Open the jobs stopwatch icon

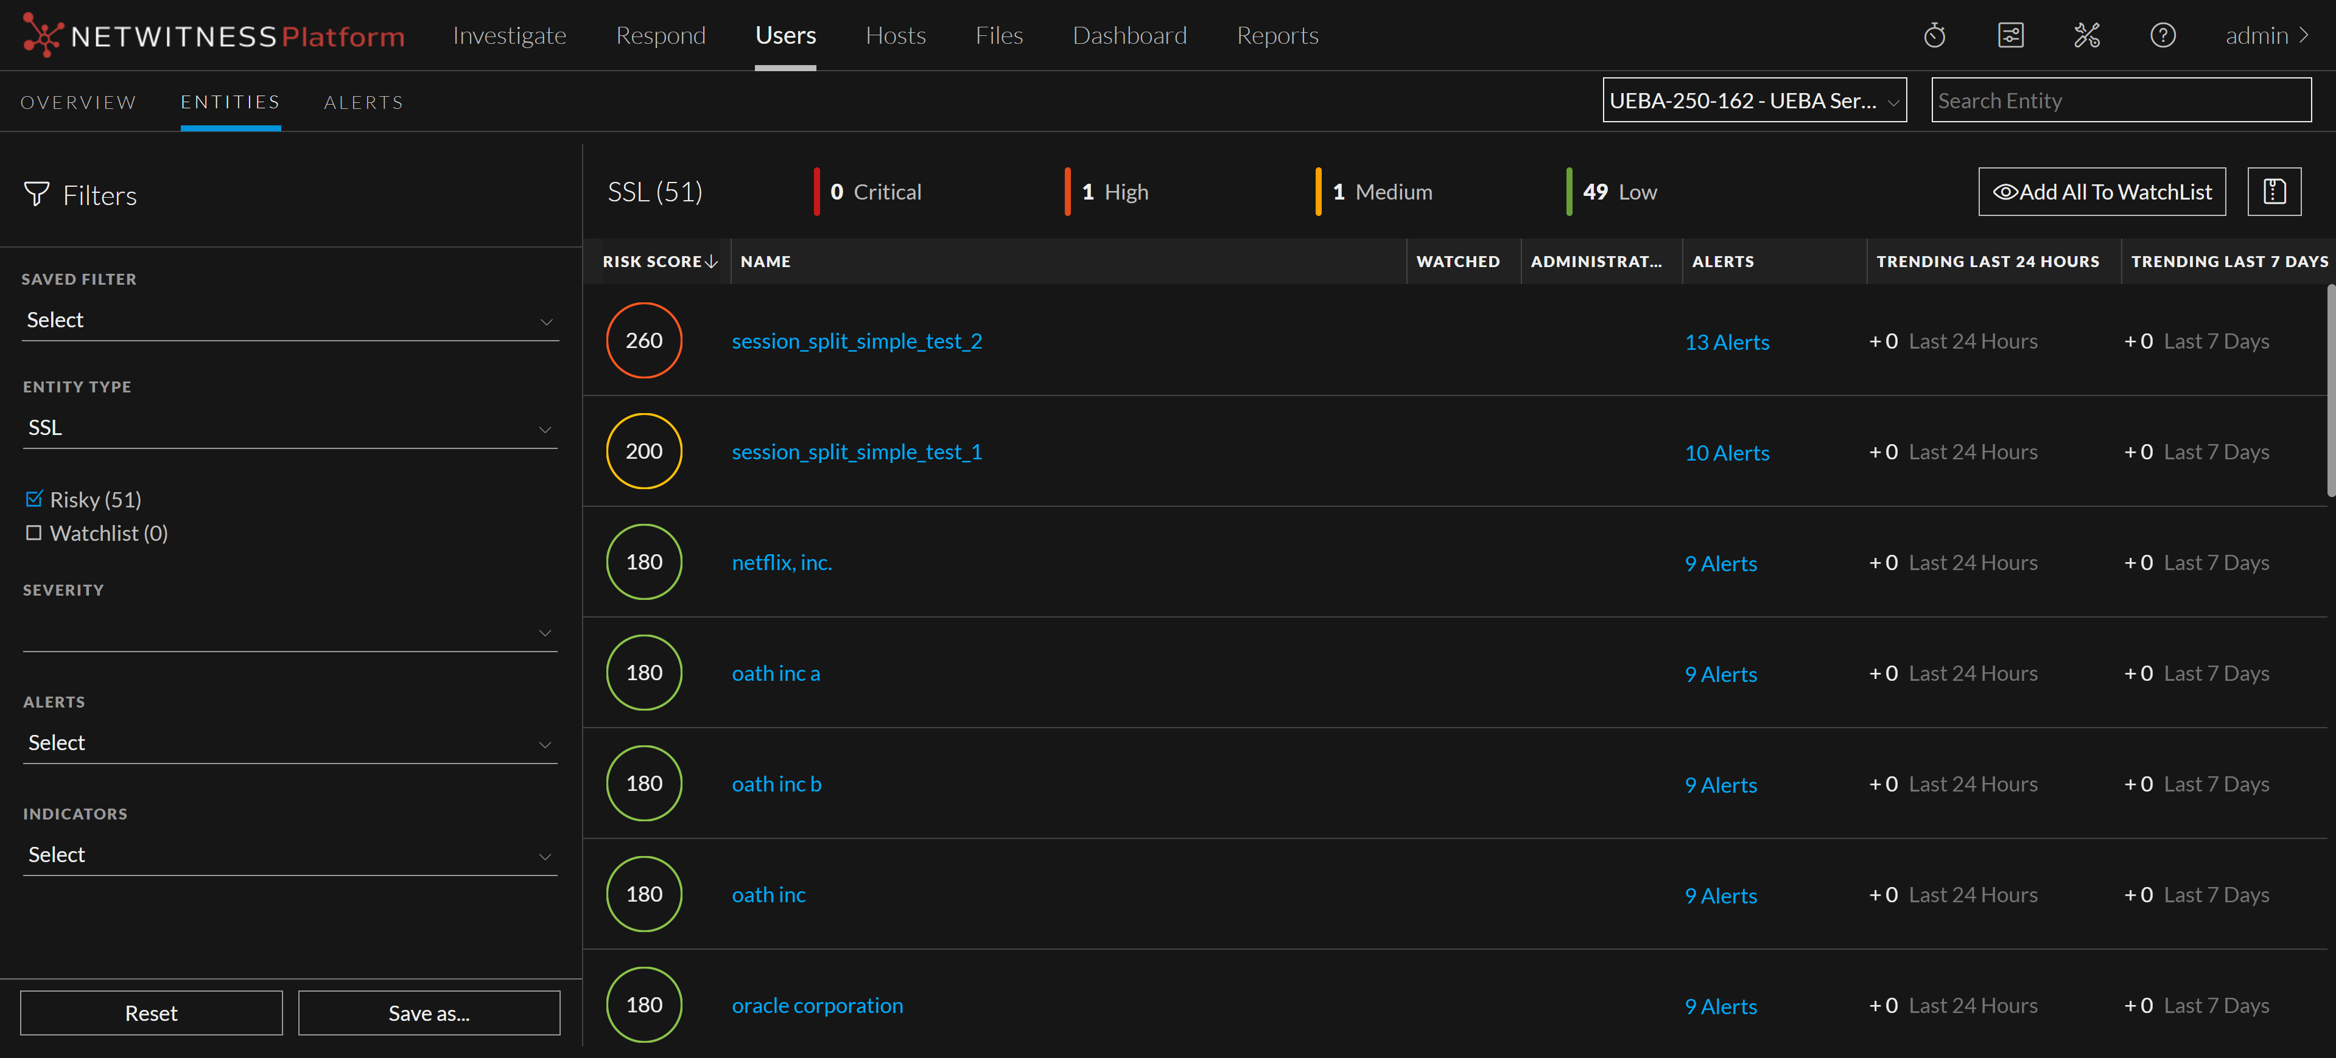(x=1934, y=35)
